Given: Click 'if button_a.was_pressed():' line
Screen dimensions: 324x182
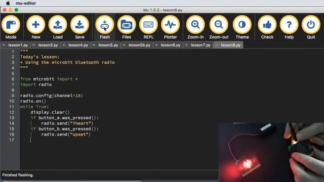Looking at the screenshot, I should (65, 118).
